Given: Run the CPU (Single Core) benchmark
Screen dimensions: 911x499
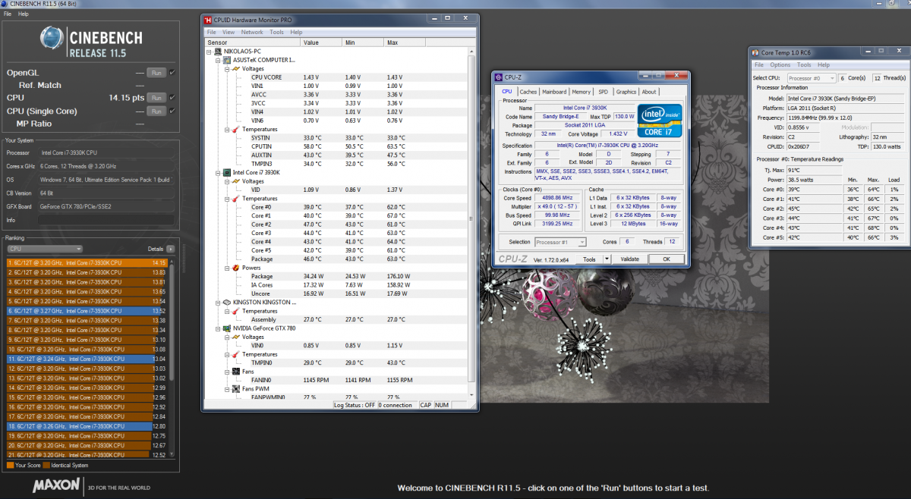Looking at the screenshot, I should coord(156,111).
